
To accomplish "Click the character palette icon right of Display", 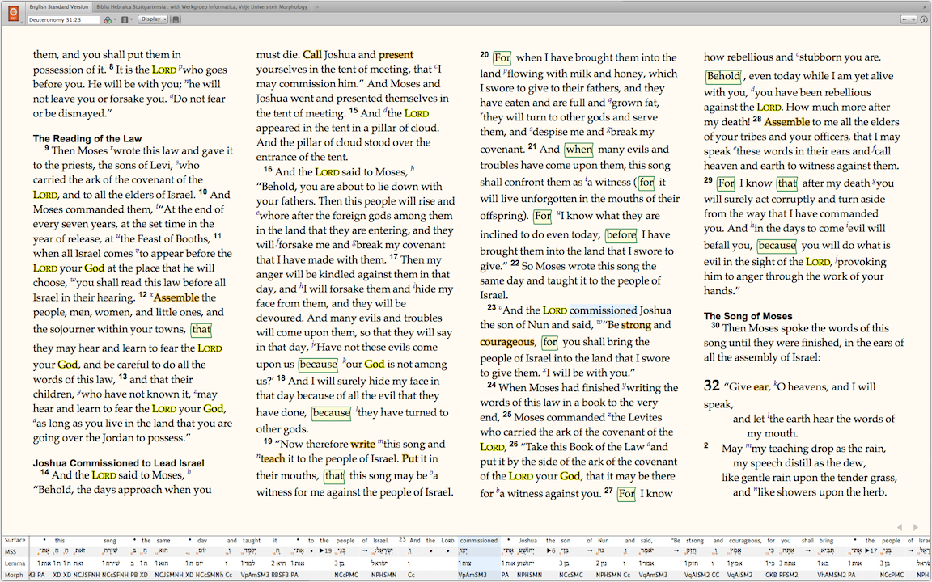I will pyautogui.click(x=176, y=19).
